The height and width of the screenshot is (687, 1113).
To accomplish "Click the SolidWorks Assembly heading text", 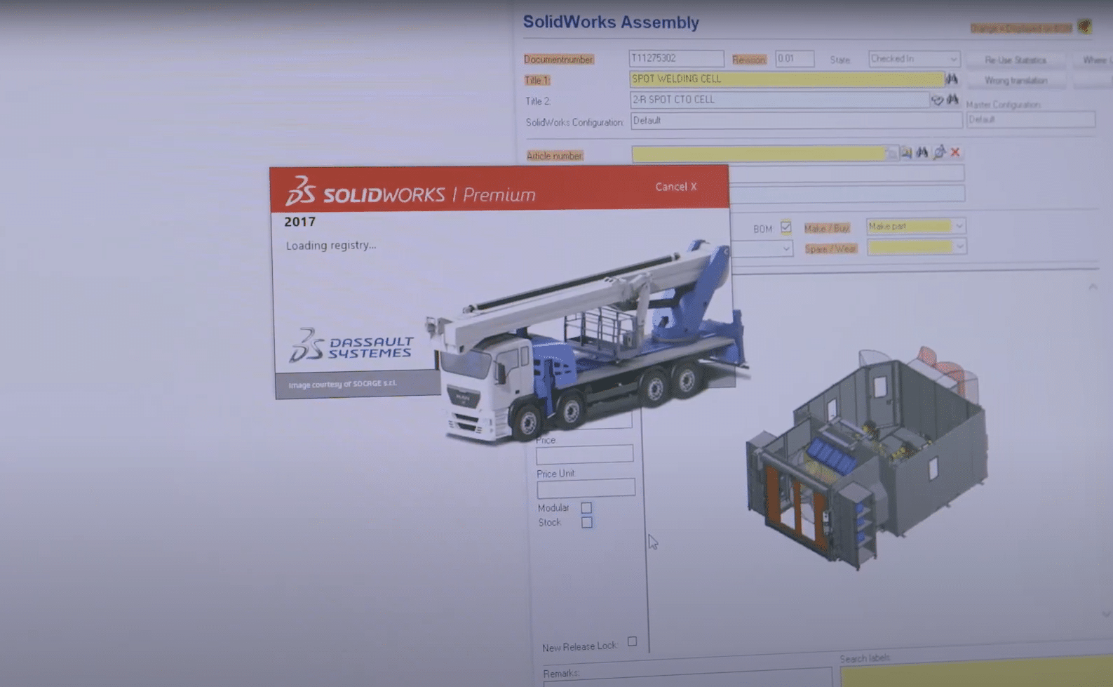I will coord(611,22).
